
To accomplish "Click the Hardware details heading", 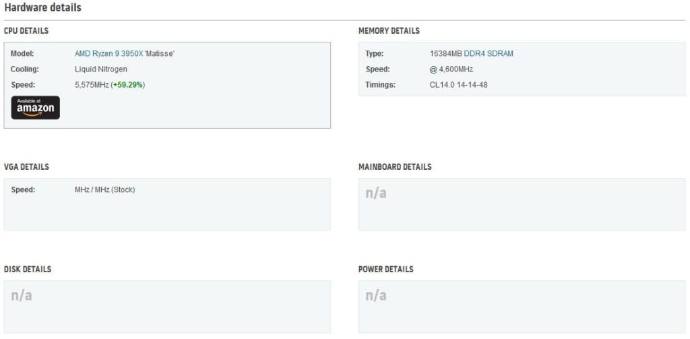I will 42,7.
